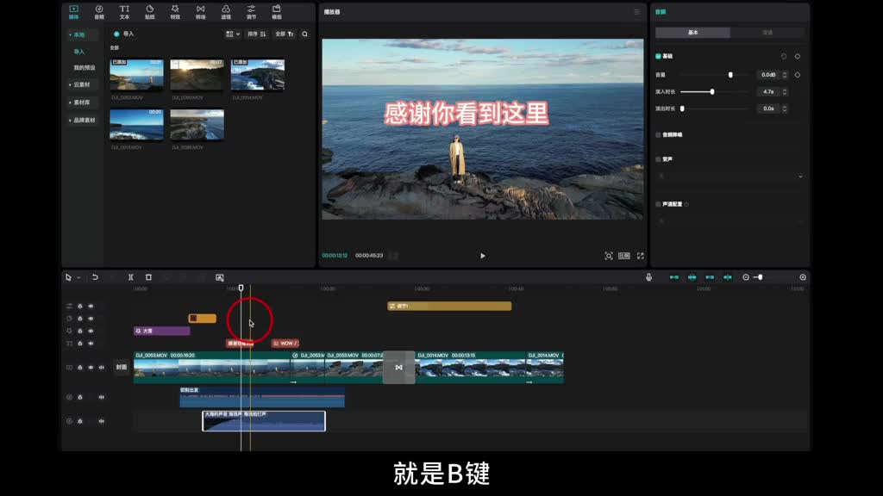Toggle the 基础 checkbox in audio panel
This screenshot has width=883, height=496.
(659, 56)
